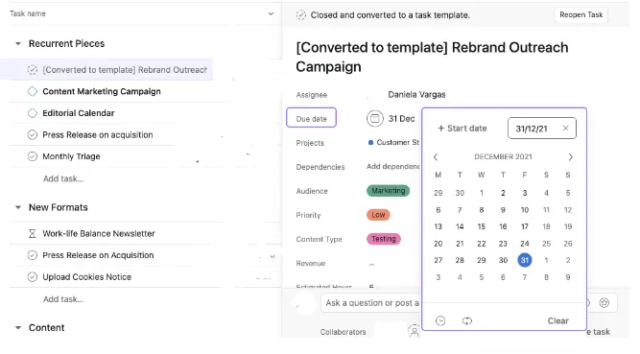Click the task title Rebrand Outreach Campaign
The height and width of the screenshot is (354, 640).
[x=432, y=57]
